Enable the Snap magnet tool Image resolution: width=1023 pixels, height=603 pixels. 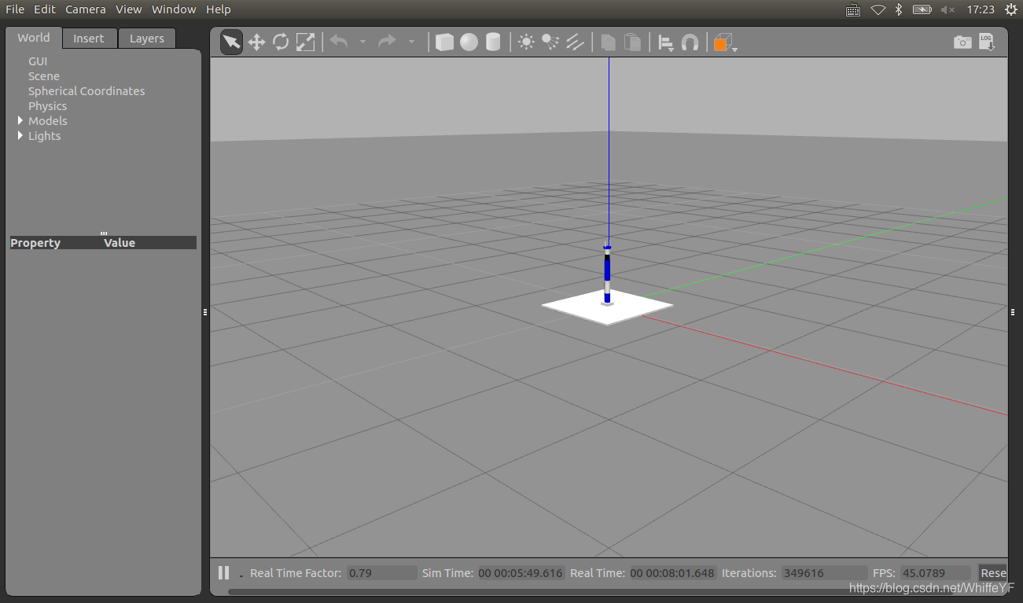[690, 42]
